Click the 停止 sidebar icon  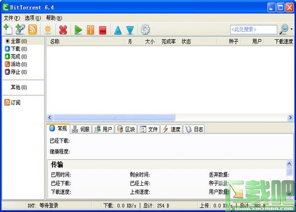pyautogui.click(x=7, y=72)
